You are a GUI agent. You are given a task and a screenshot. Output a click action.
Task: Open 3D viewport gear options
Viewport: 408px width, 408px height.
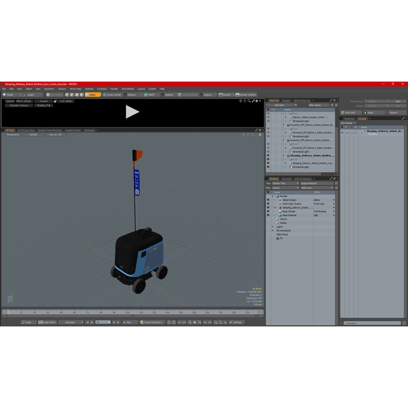[260, 135]
